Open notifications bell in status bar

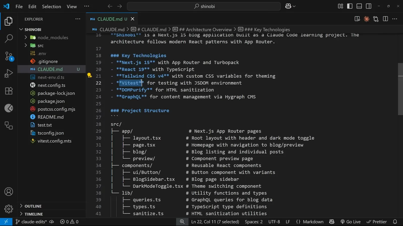pos(395,222)
